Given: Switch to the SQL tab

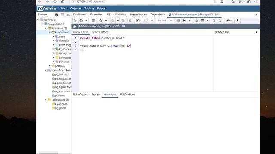Looking at the screenshot, I should (x=109, y=14).
